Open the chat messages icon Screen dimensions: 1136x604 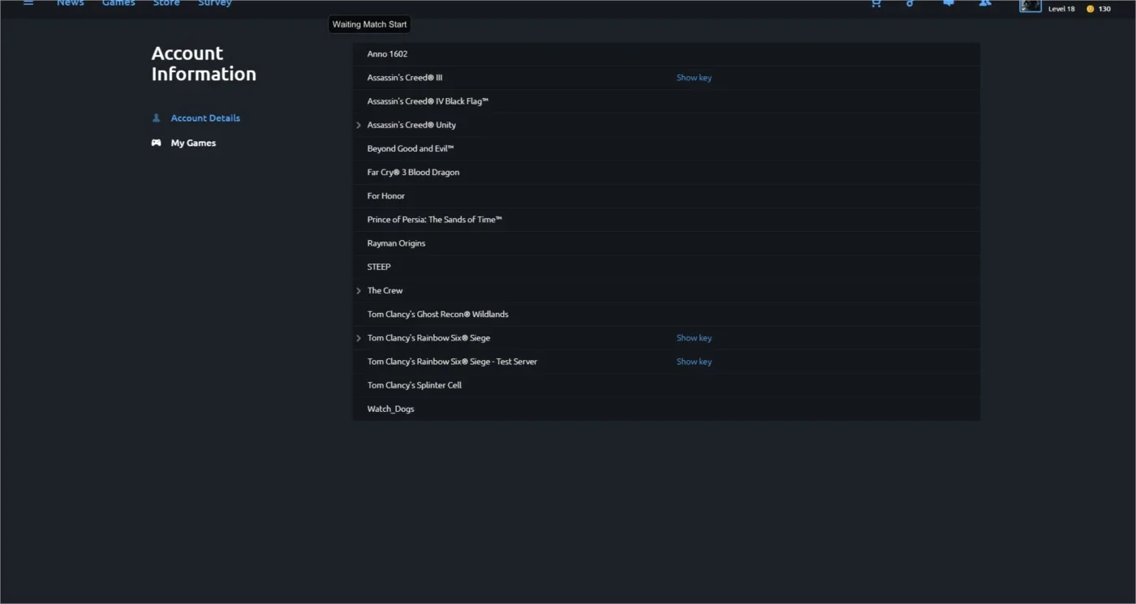click(x=948, y=3)
